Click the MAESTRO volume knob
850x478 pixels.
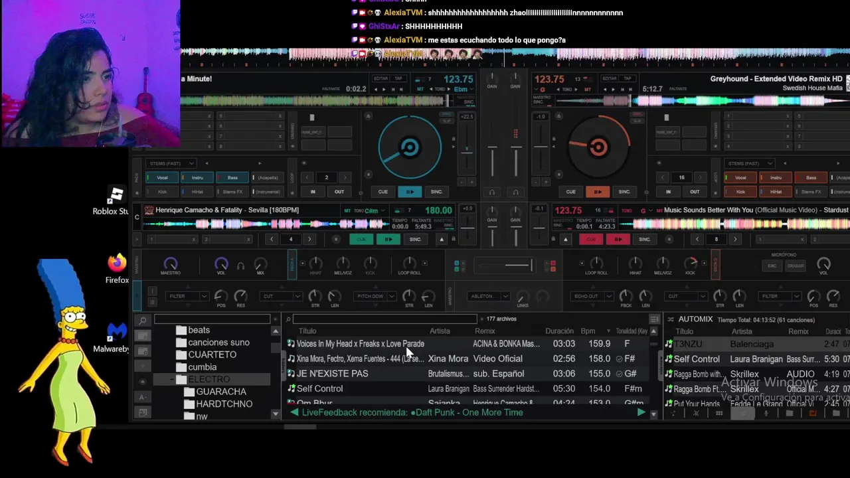[170, 264]
